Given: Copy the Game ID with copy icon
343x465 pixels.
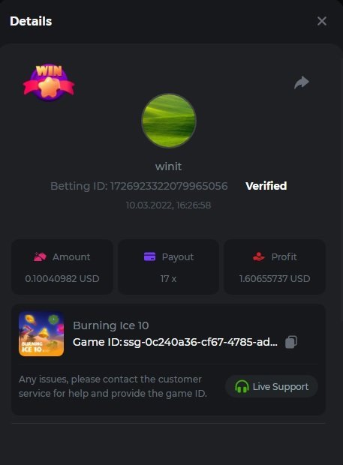Looking at the screenshot, I should click(291, 342).
